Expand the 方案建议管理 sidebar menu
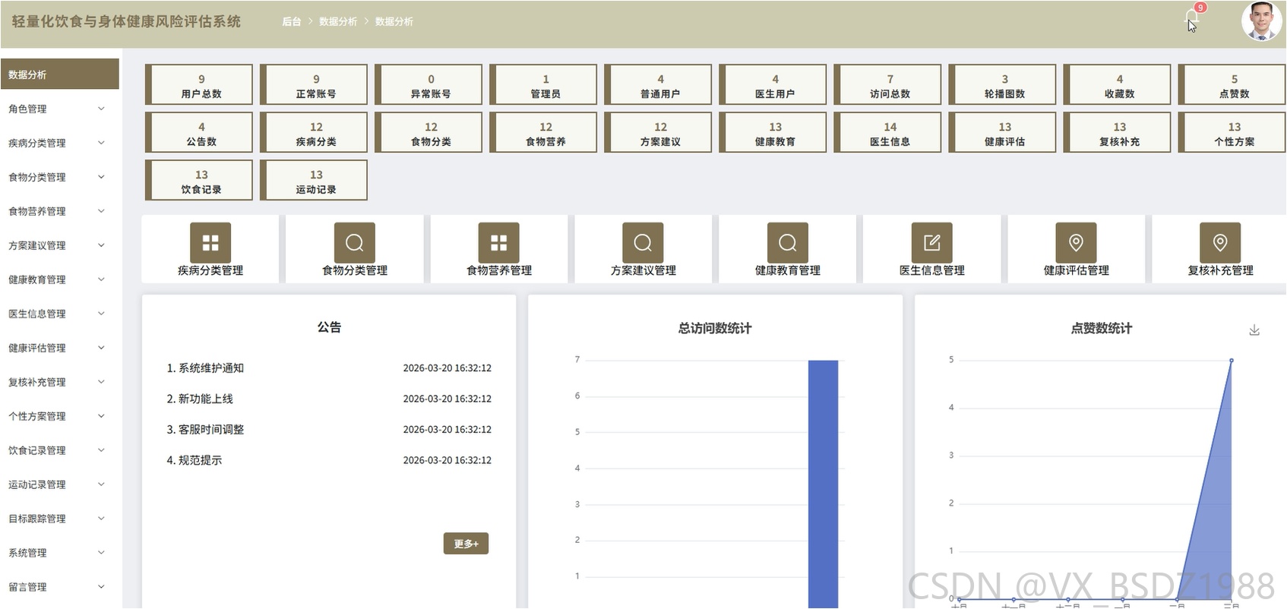 point(59,245)
